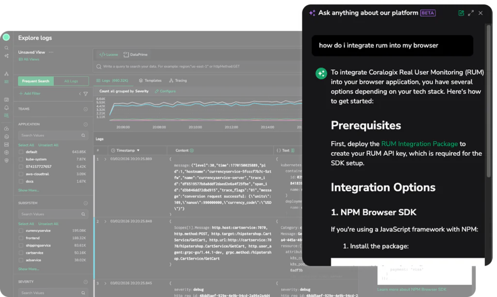
Task: Click the Content column settings icon
Action: [192, 150]
